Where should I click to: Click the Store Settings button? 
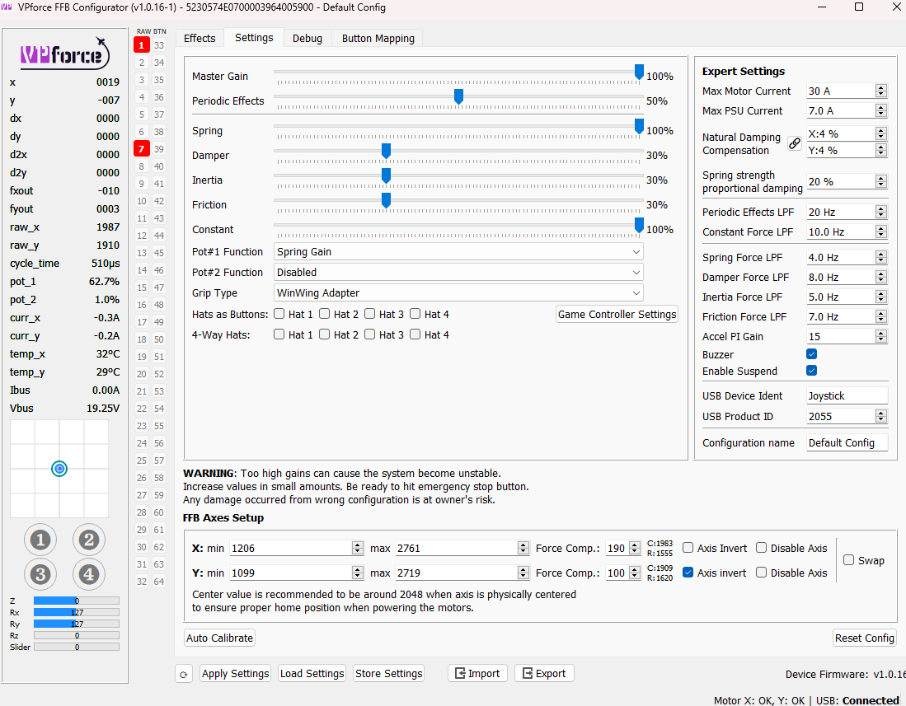pyautogui.click(x=389, y=674)
